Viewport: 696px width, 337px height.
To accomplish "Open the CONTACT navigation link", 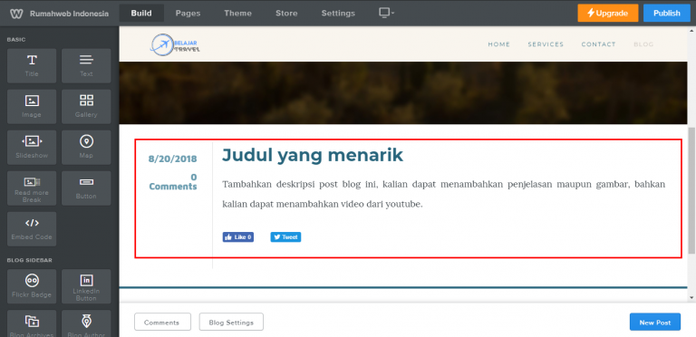I will pos(598,44).
